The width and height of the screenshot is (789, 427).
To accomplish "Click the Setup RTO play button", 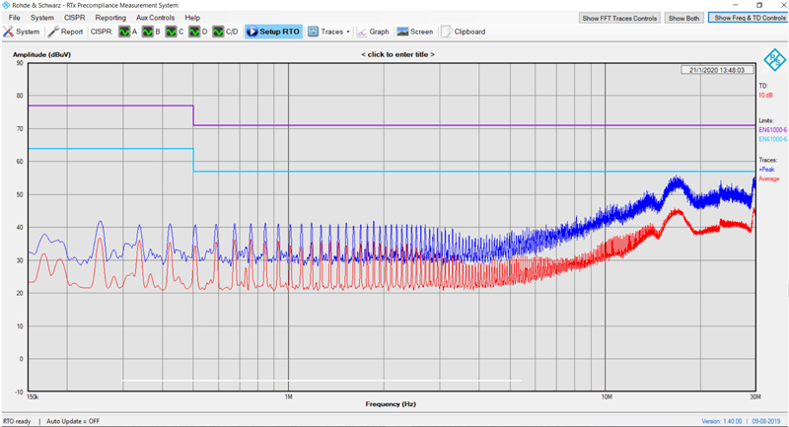I will point(273,32).
